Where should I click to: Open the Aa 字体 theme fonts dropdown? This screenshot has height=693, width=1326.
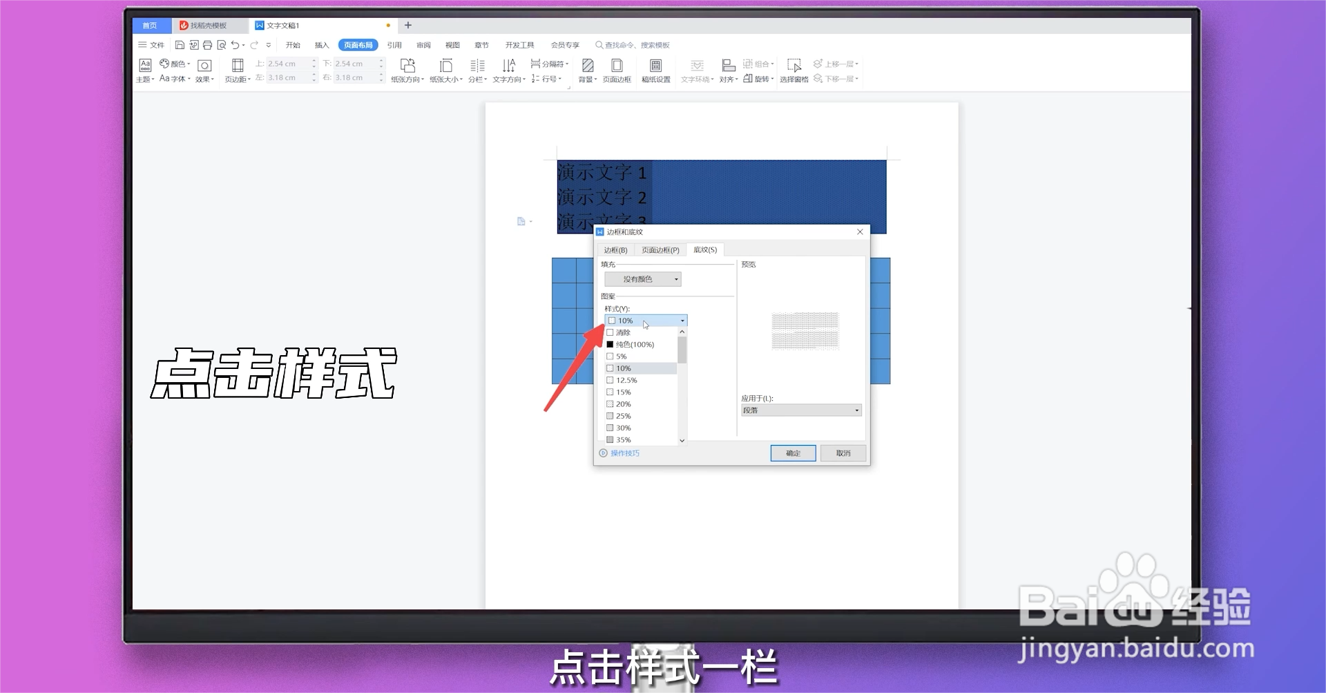point(175,79)
